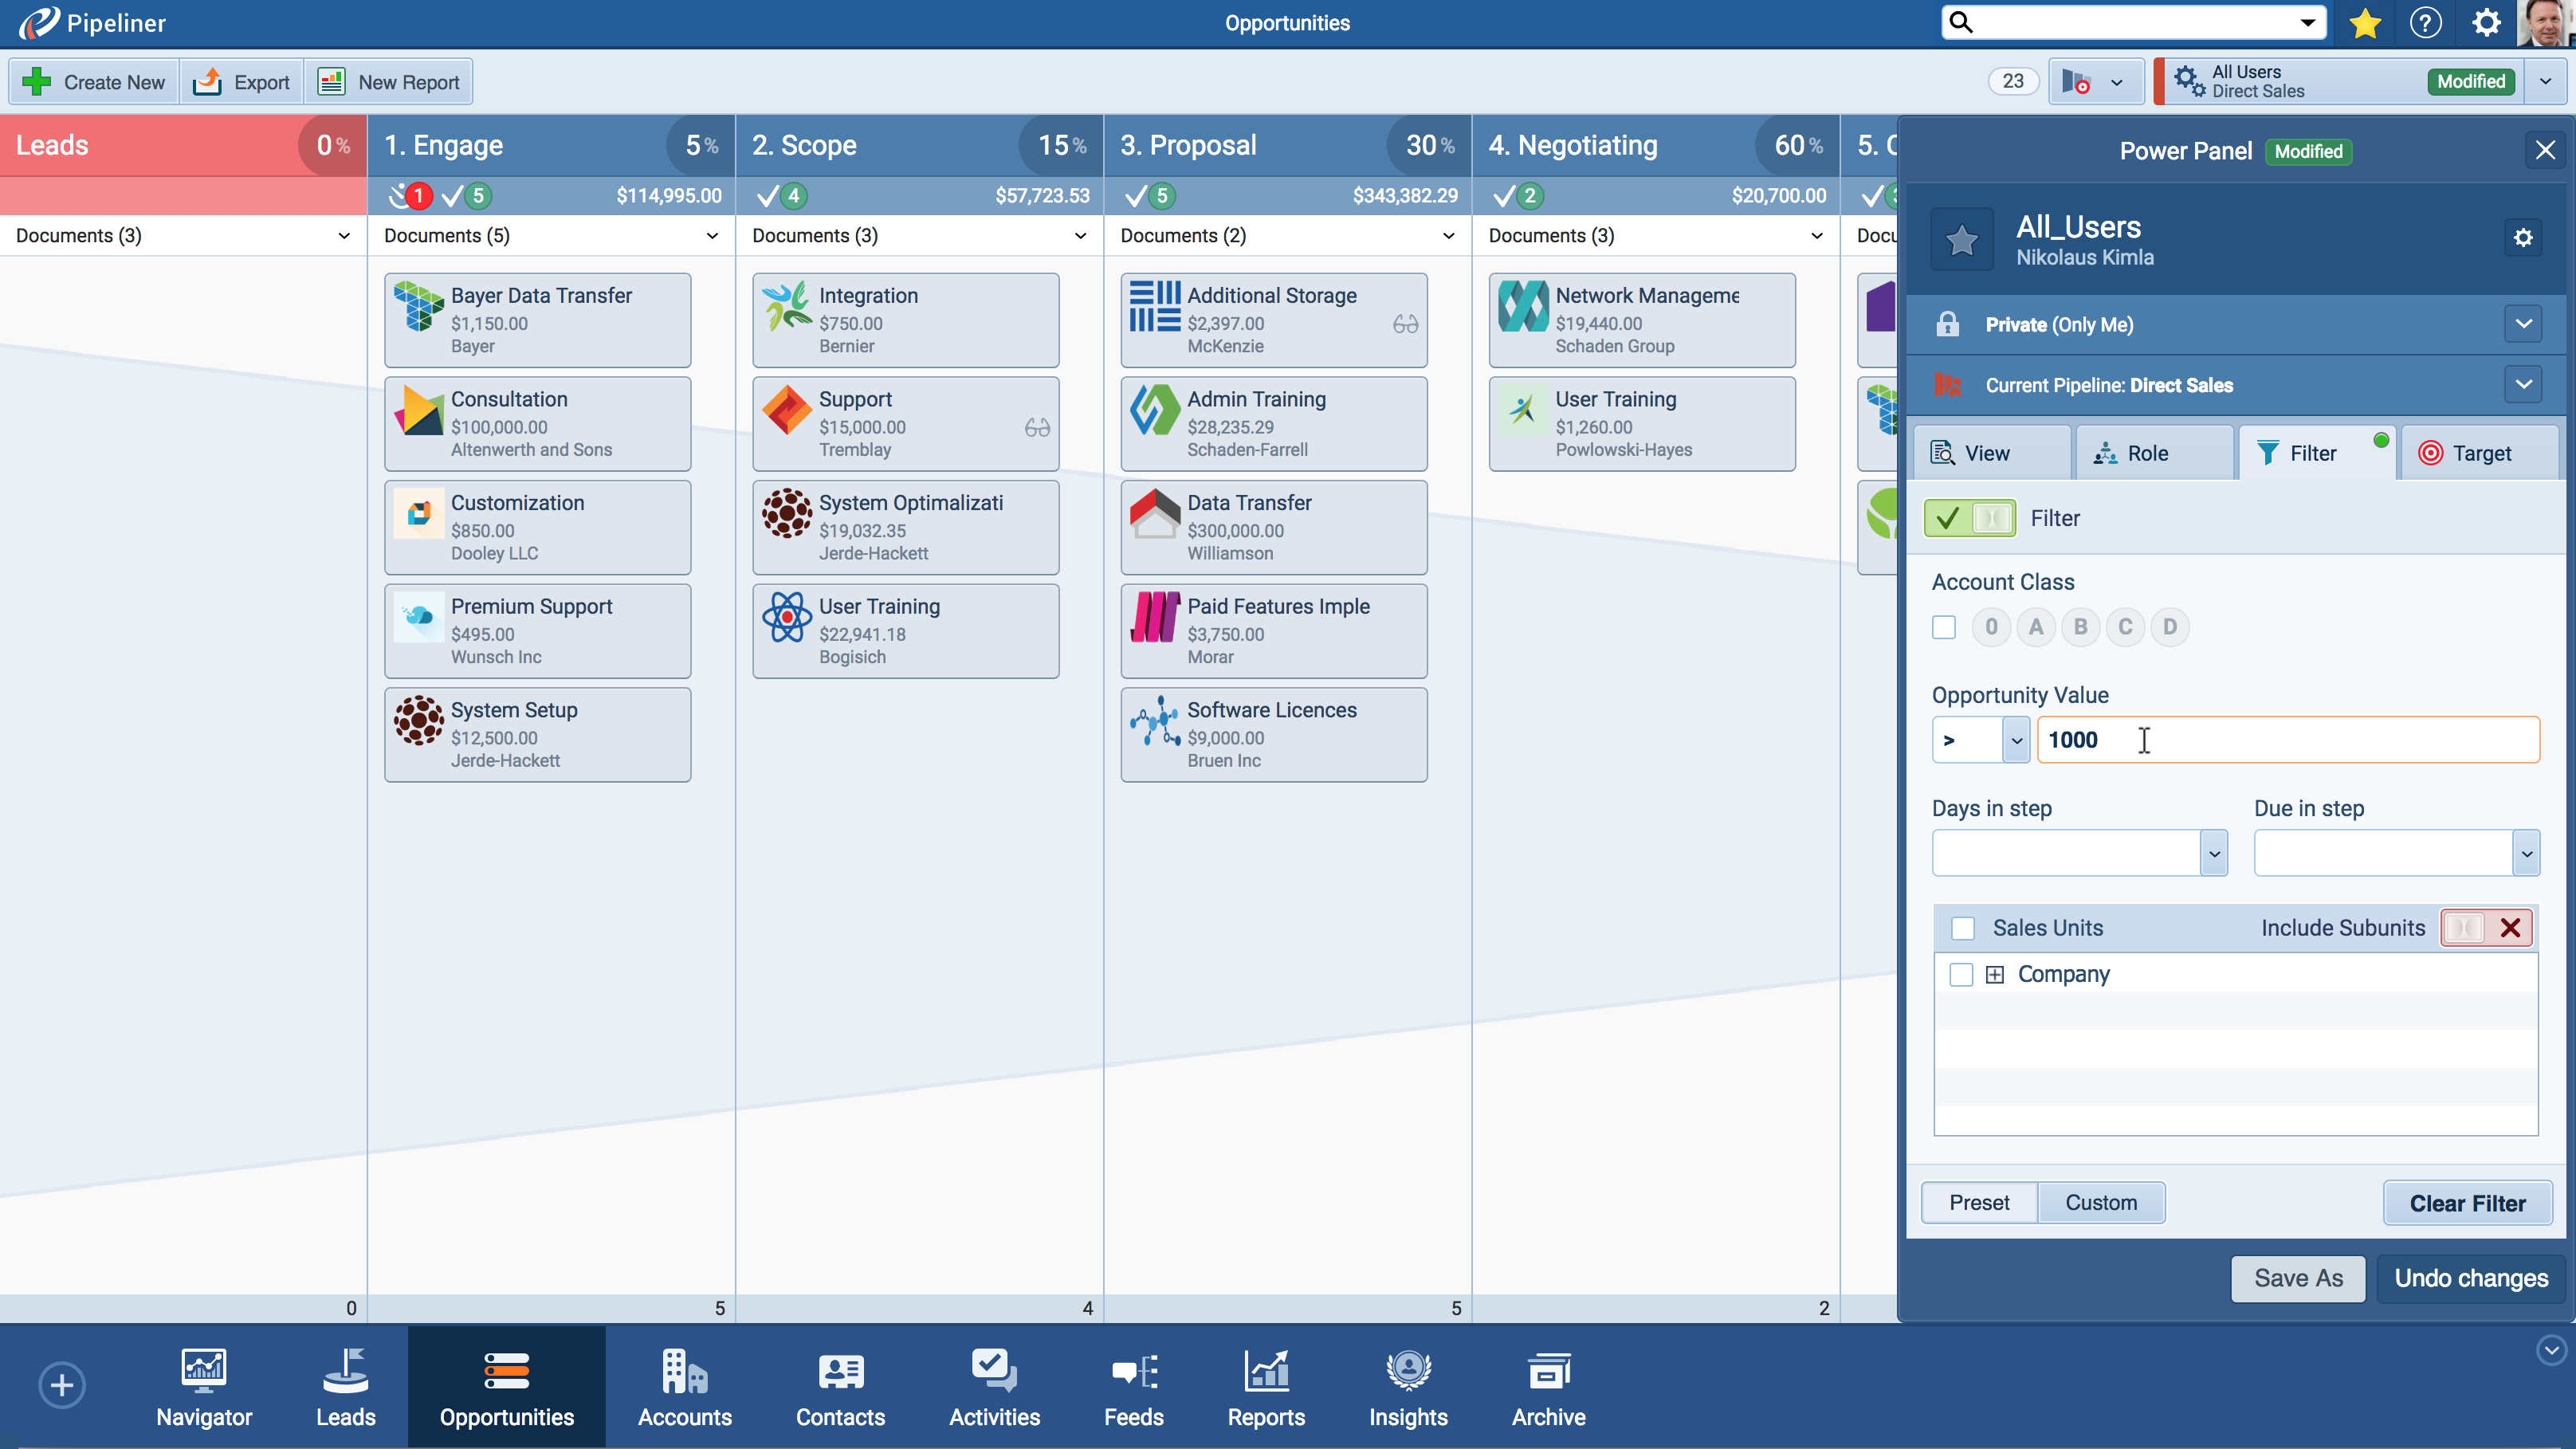Select account class A circle
2576x1449 pixels.
pyautogui.click(x=2036, y=627)
